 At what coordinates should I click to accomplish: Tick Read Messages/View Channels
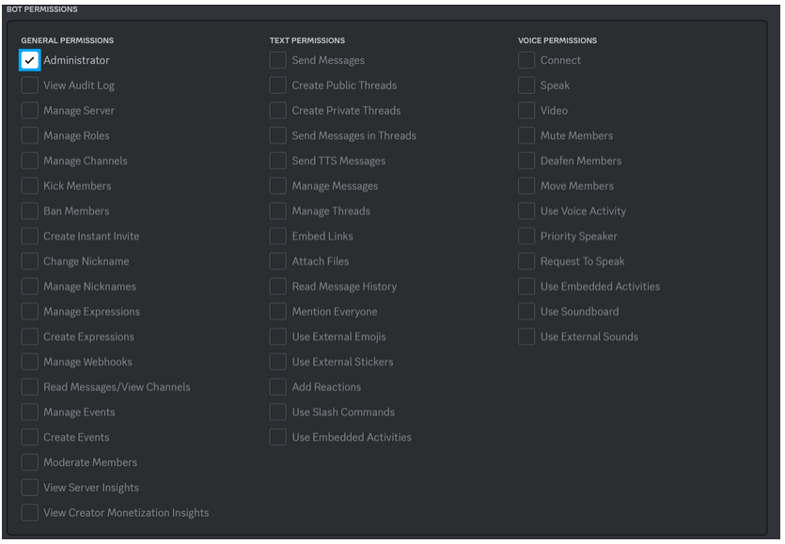(x=29, y=387)
